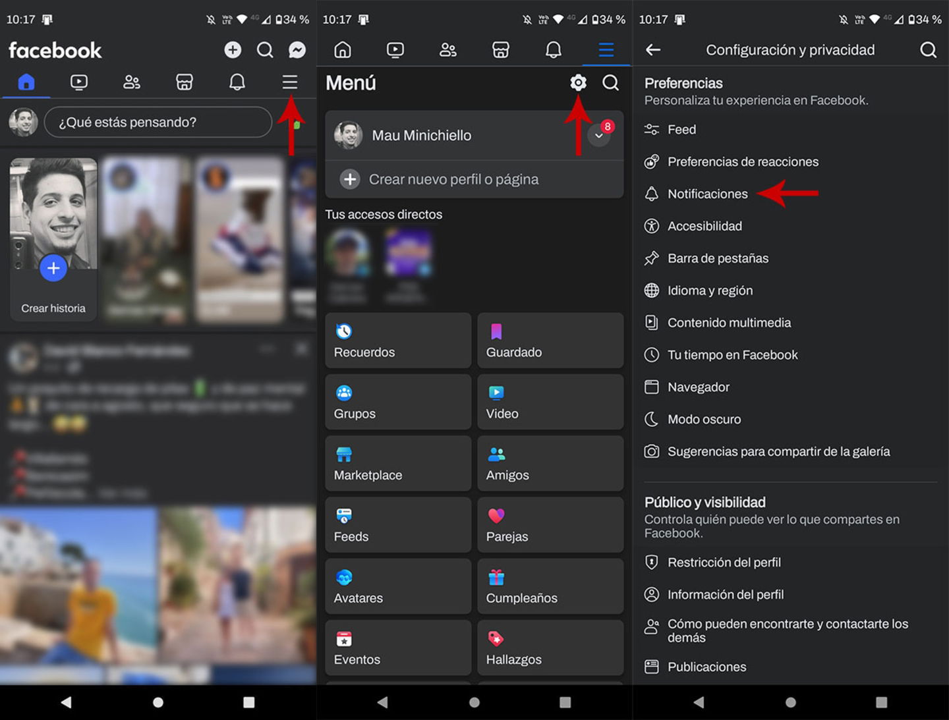Open Navegador settings
Screen dimensions: 949x720
(x=791, y=388)
